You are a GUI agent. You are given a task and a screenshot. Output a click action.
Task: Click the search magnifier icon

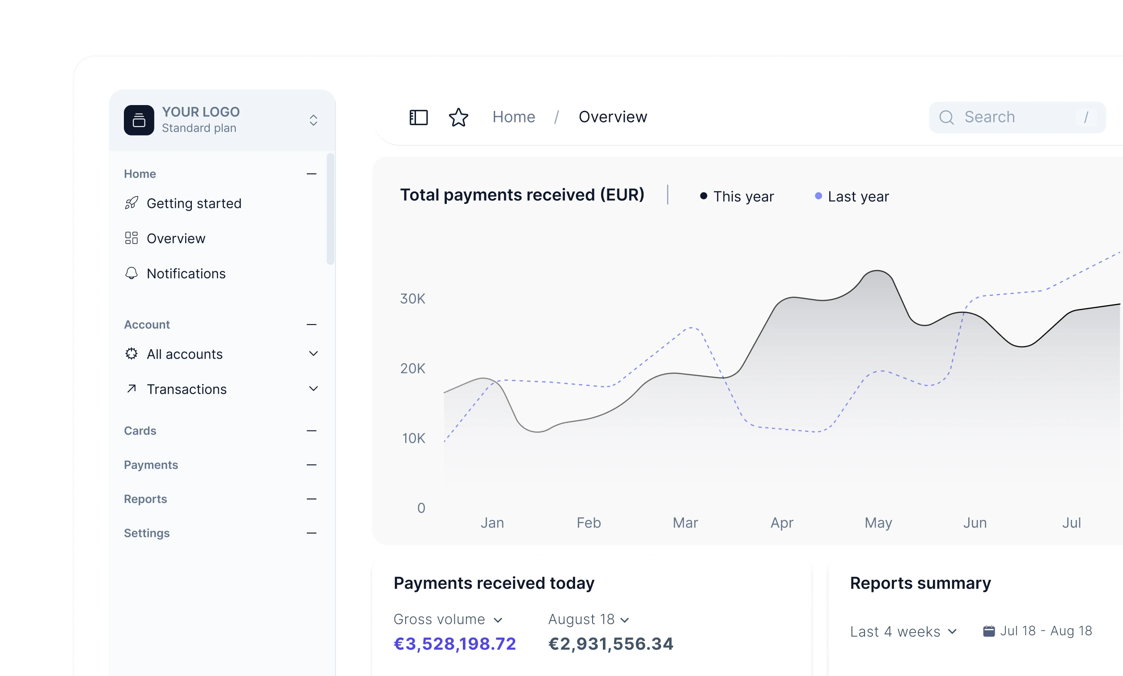(x=946, y=118)
